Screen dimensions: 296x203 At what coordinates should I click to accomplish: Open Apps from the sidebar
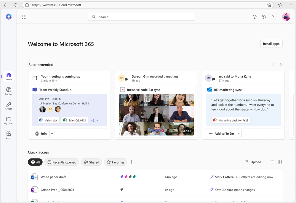click(9, 135)
